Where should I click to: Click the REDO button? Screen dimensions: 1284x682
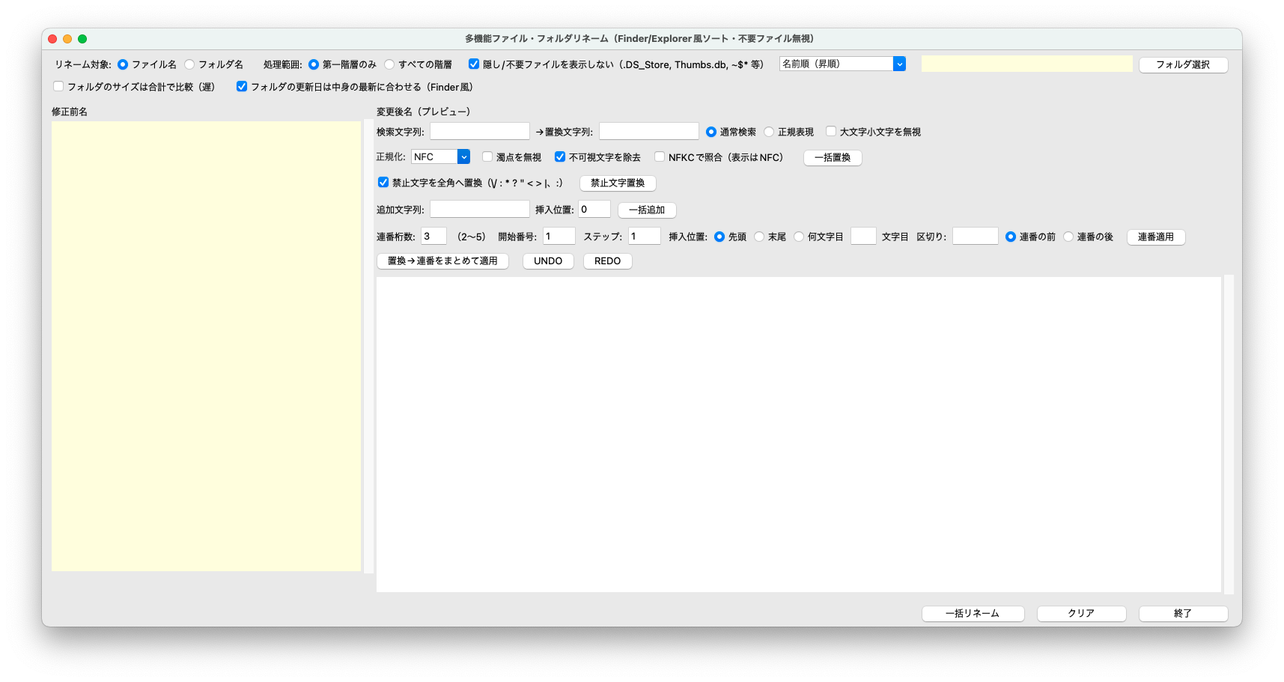coord(607,261)
